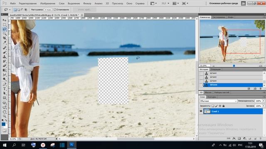Select the Dodge tool
The height and width of the screenshot is (149, 266).
[5, 79]
